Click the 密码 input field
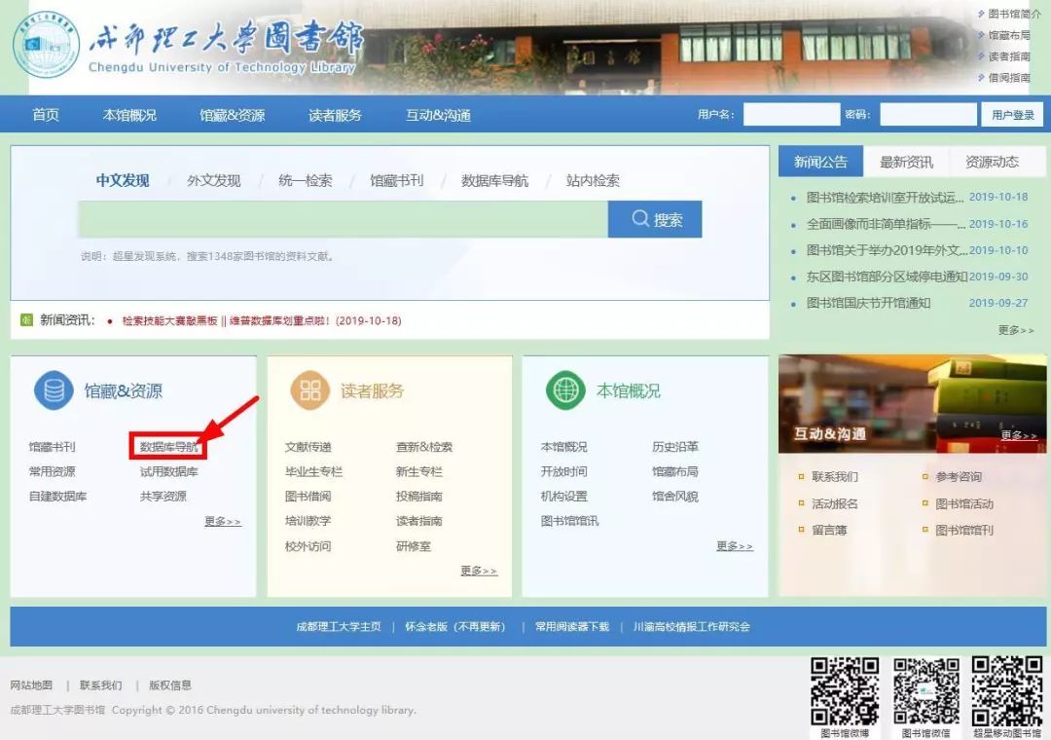The height and width of the screenshot is (740, 1051). [x=928, y=114]
